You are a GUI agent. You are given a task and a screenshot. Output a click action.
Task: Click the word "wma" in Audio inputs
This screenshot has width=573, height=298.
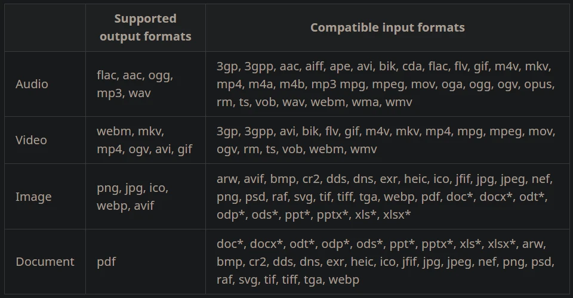point(363,102)
